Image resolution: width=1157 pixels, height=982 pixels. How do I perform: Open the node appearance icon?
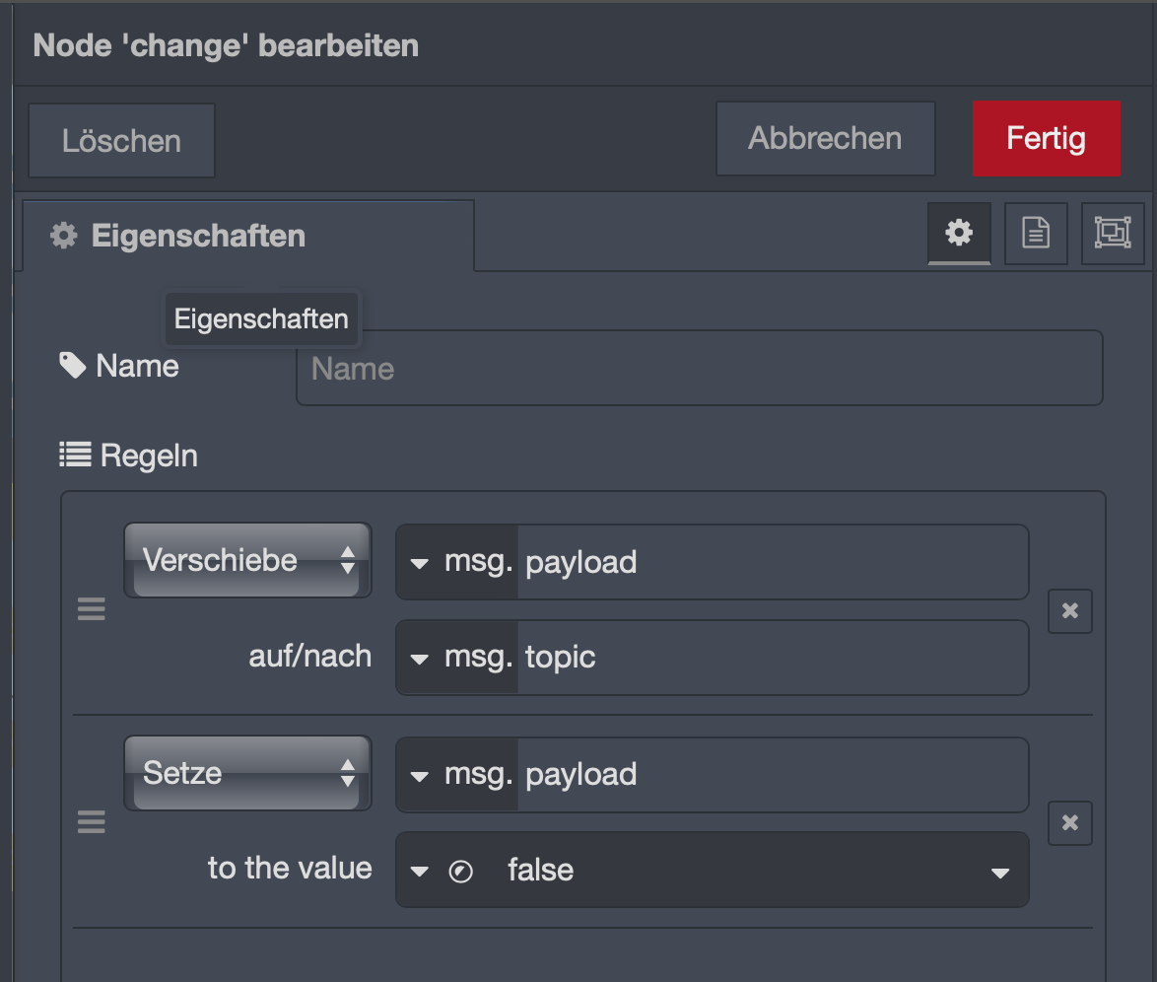click(x=1112, y=234)
